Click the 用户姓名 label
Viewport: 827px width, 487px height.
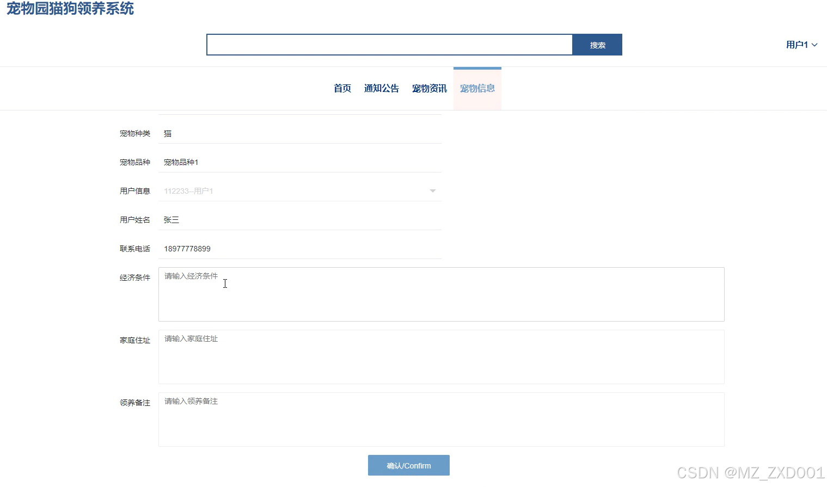(x=135, y=220)
